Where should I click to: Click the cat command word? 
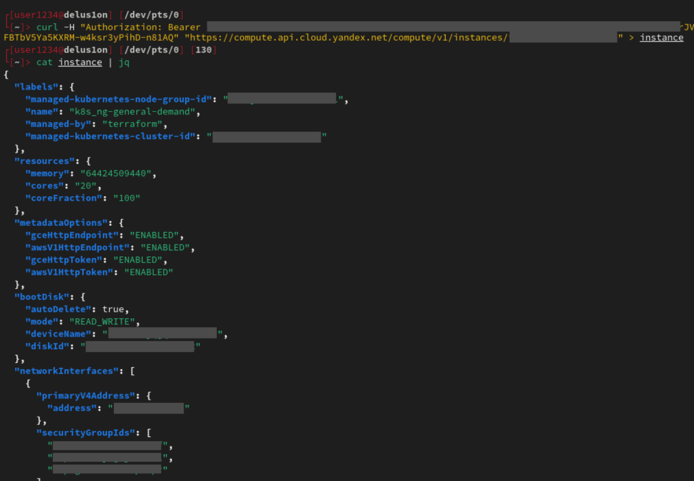(x=44, y=62)
